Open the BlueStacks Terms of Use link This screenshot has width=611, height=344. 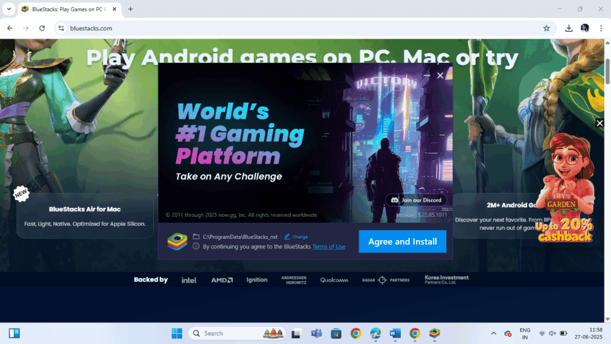coord(329,246)
